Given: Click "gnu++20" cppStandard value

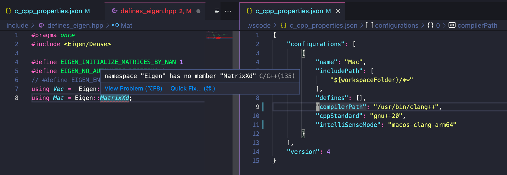Looking at the screenshot, I should (386, 116).
